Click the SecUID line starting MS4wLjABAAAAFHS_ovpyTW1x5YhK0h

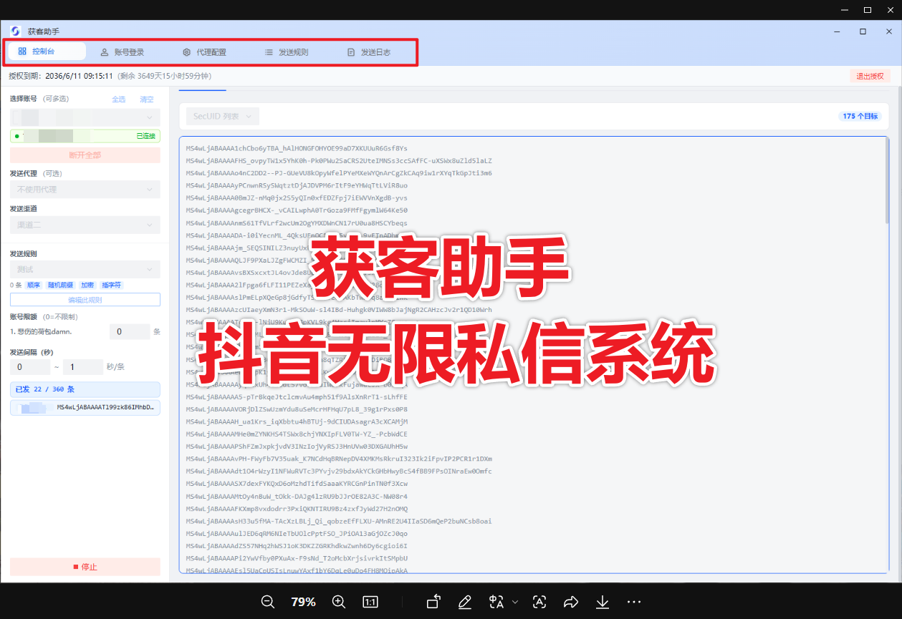pos(339,161)
